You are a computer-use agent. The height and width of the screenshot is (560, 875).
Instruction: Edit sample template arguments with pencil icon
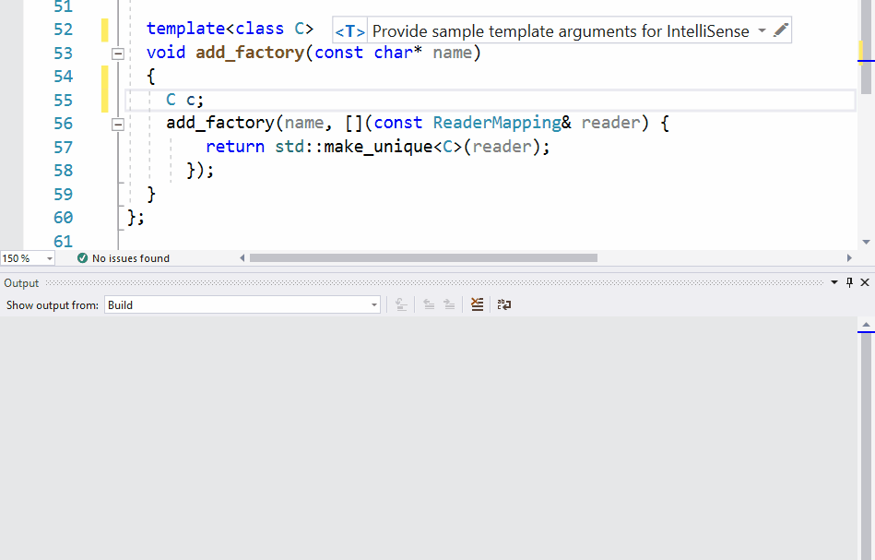[781, 30]
